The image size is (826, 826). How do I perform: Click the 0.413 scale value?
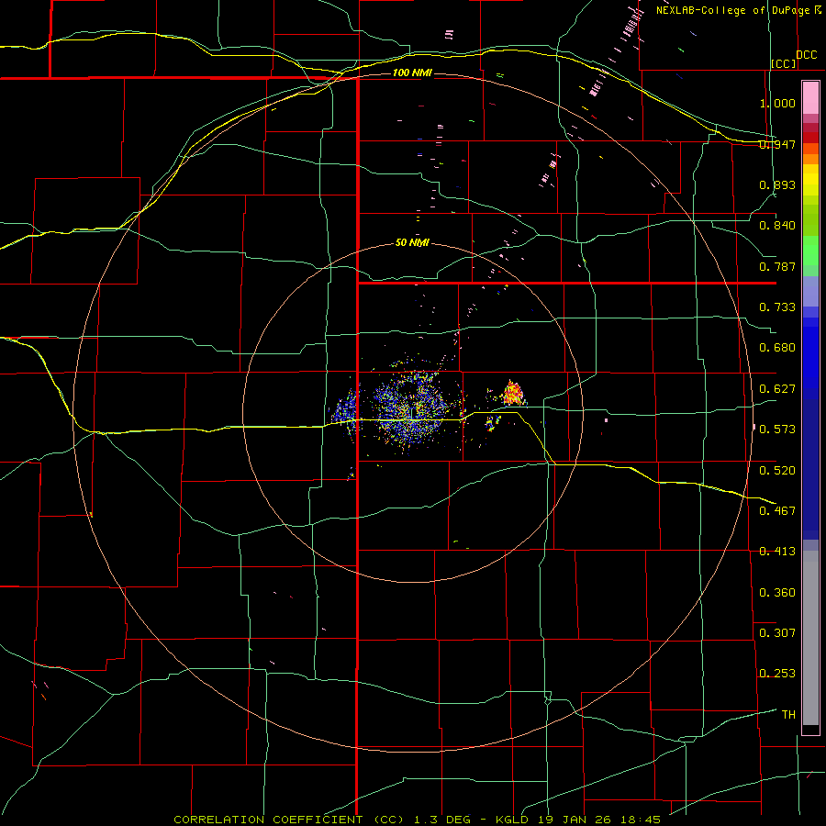(777, 552)
